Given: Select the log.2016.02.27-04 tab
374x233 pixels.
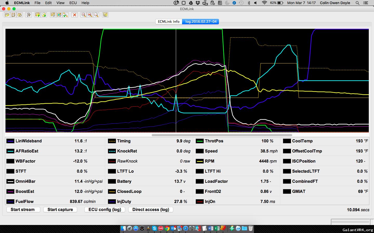Looking at the screenshot, I should tap(201, 21).
